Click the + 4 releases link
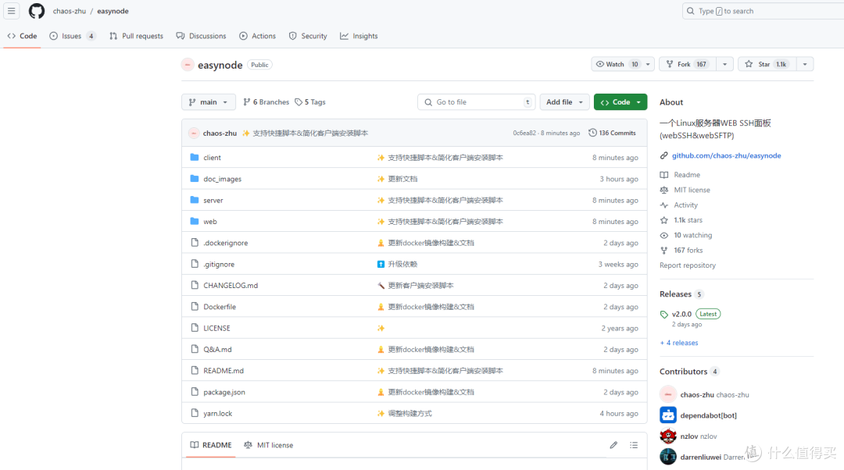The width and height of the screenshot is (844, 470). click(x=679, y=343)
